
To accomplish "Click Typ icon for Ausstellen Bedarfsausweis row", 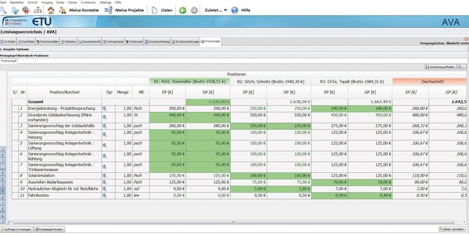I will click(x=104, y=183).
